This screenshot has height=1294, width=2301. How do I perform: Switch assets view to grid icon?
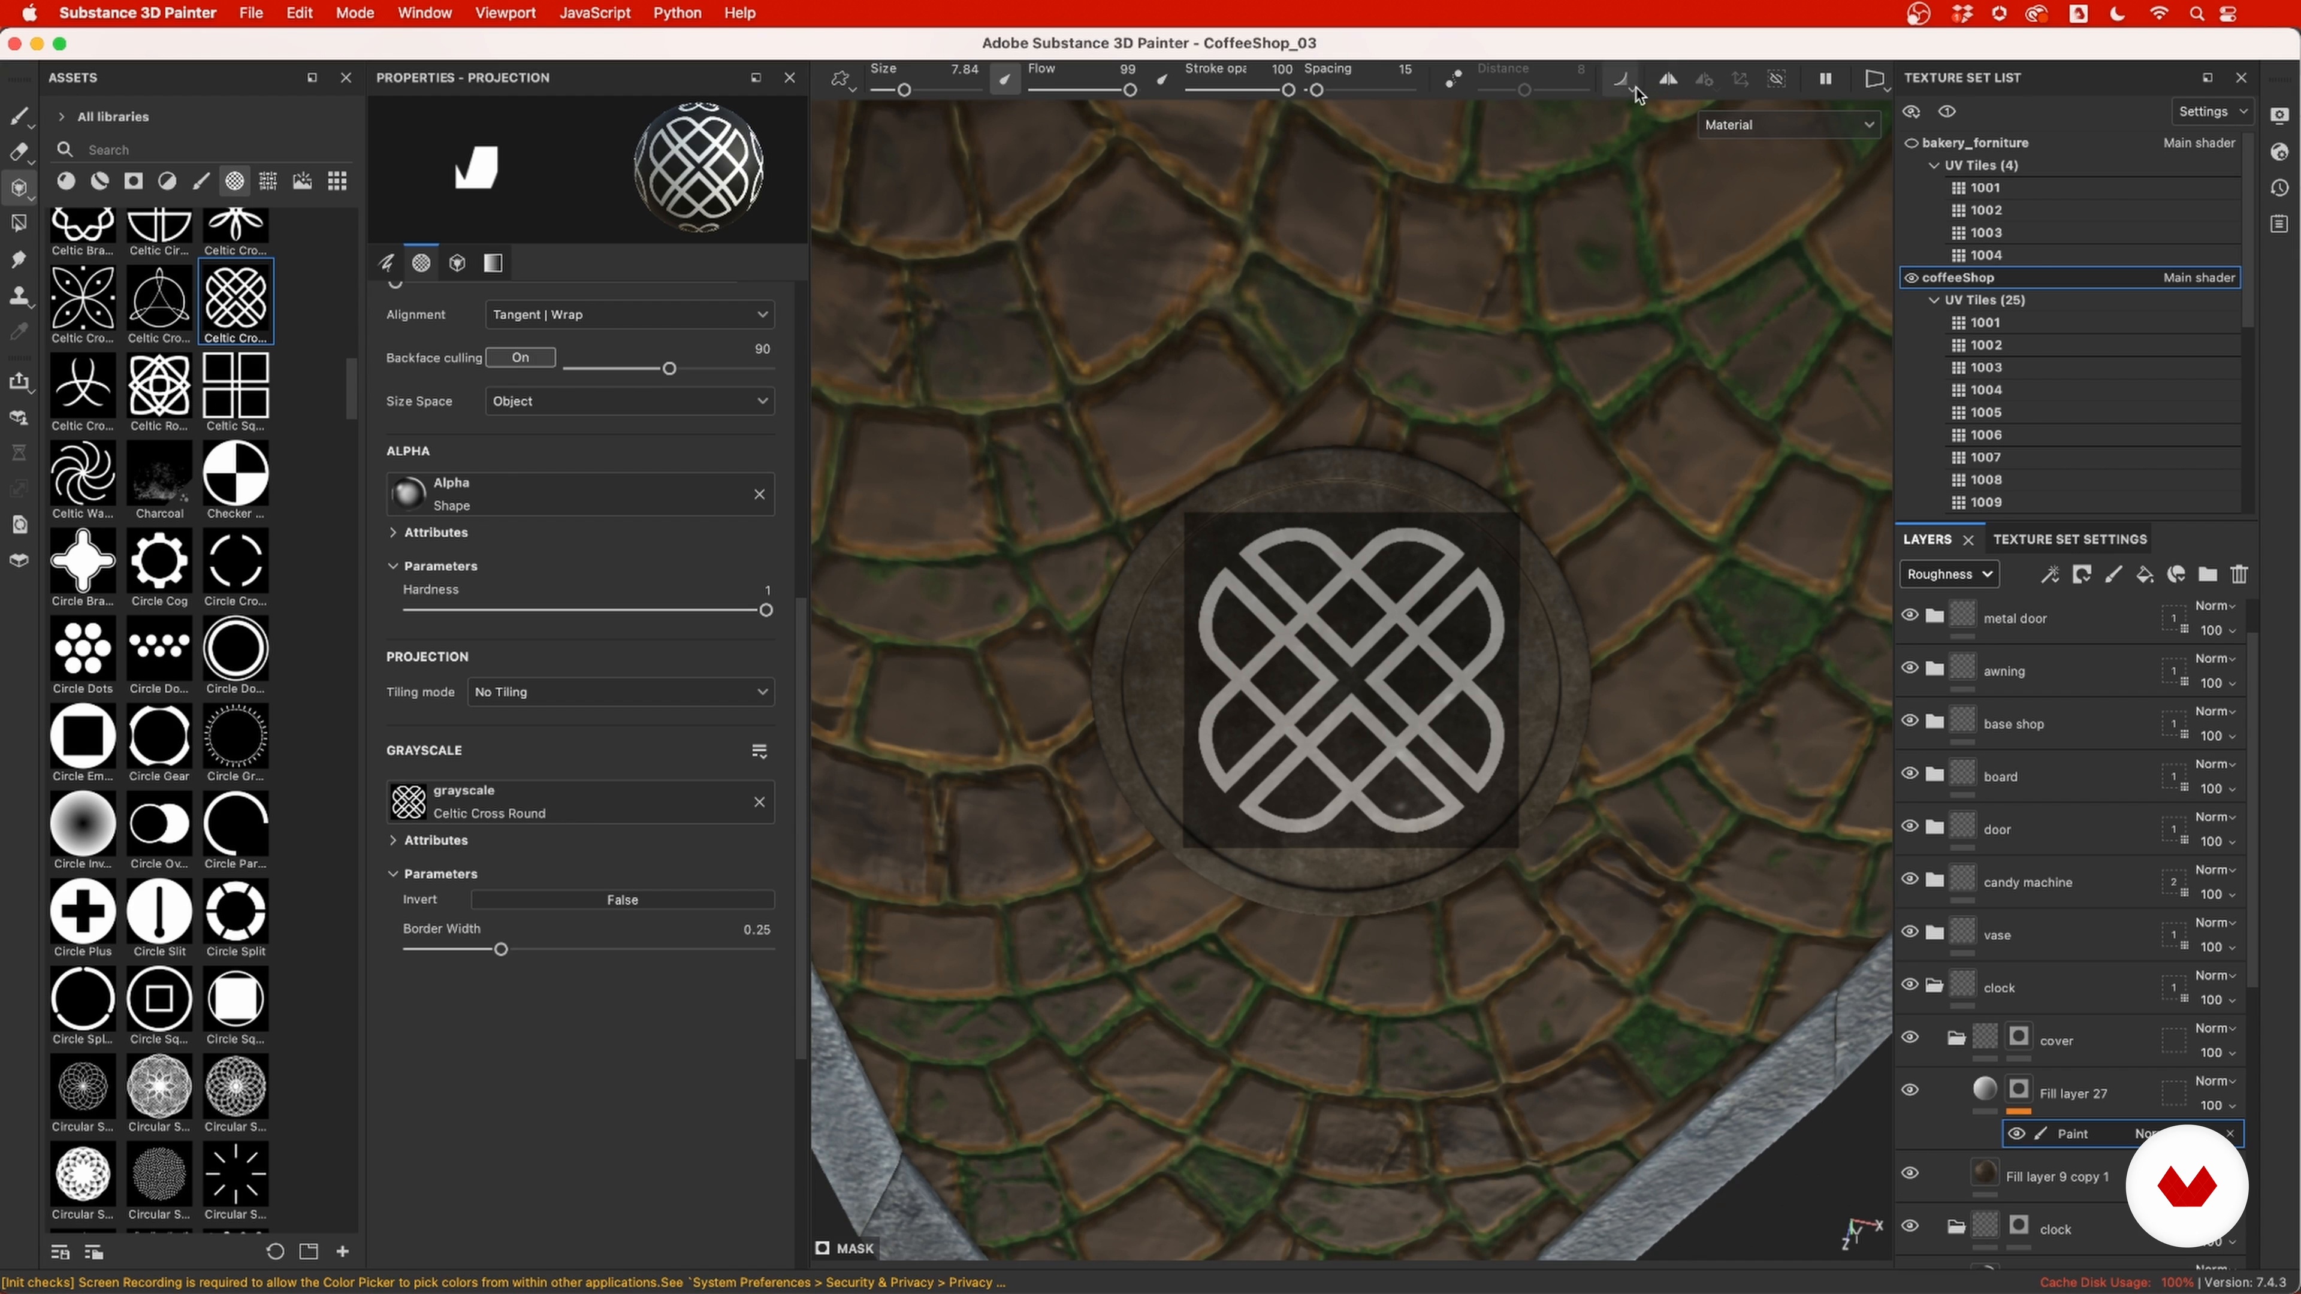337,182
